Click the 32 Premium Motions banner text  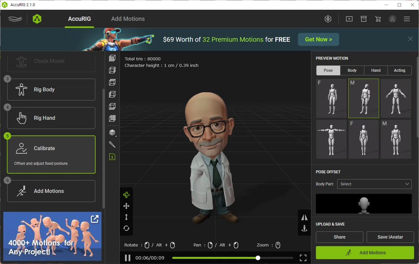233,39
